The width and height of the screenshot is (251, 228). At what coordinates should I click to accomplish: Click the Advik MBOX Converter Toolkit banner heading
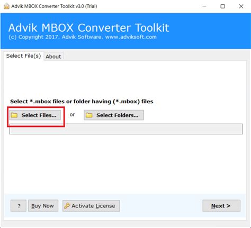click(x=89, y=28)
